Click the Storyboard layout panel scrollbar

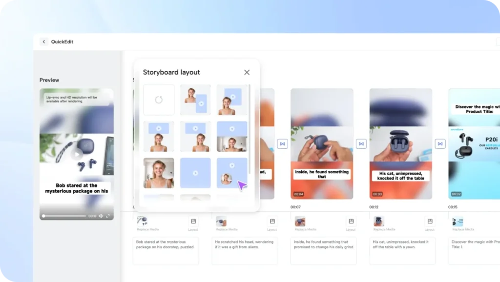[250, 127]
